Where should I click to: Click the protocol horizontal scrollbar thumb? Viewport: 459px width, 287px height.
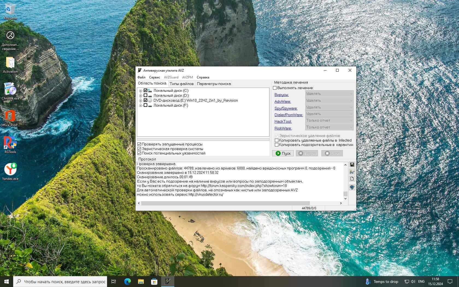click(225, 203)
